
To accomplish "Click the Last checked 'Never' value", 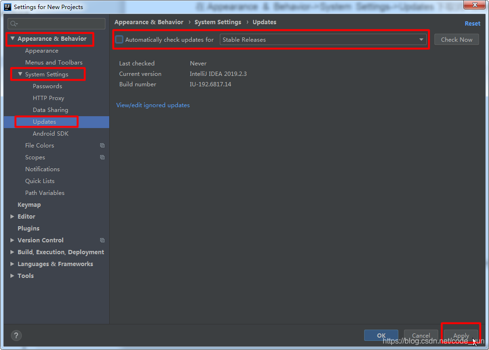I will click(198, 63).
